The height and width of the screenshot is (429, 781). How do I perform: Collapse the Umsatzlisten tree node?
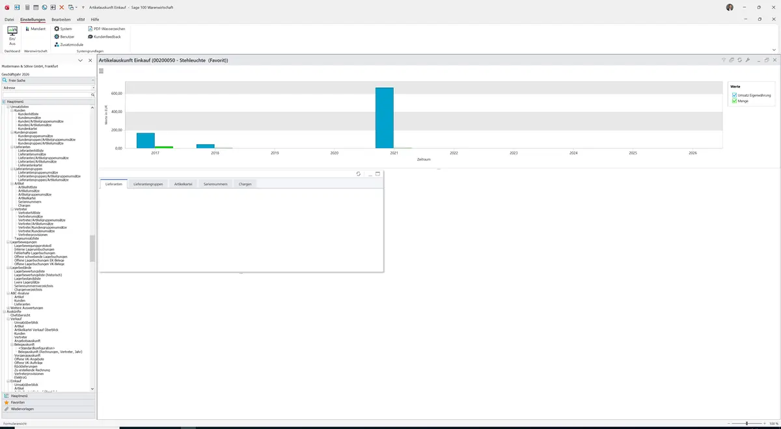click(x=8, y=107)
